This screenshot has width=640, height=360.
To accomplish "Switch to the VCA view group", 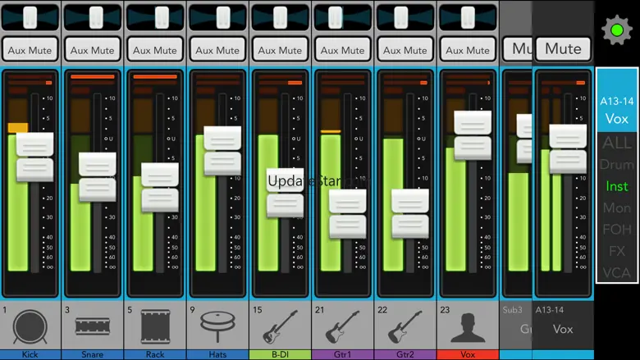I will 617,272.
